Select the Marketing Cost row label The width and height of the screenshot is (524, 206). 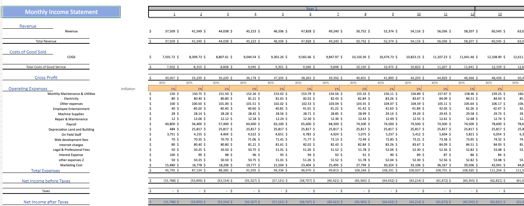point(71,165)
